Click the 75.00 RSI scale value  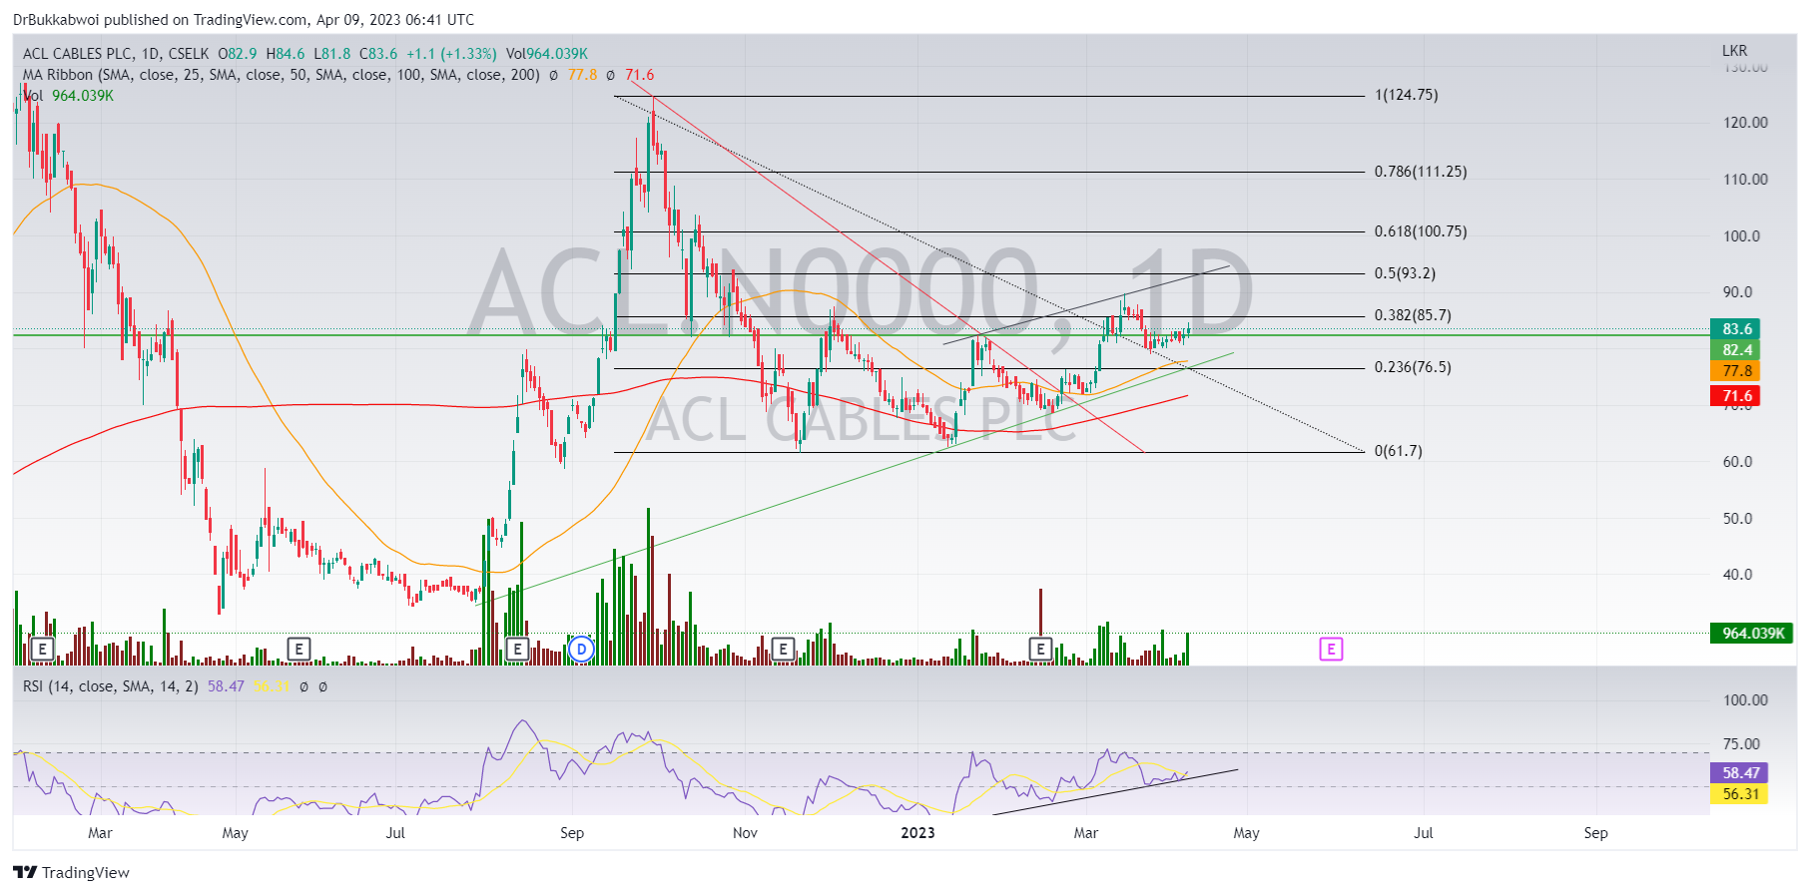[x=1741, y=744]
